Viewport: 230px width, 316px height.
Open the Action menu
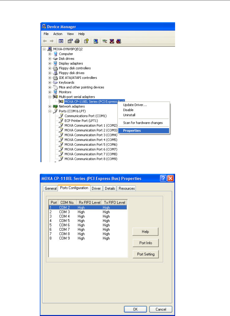pos(58,34)
